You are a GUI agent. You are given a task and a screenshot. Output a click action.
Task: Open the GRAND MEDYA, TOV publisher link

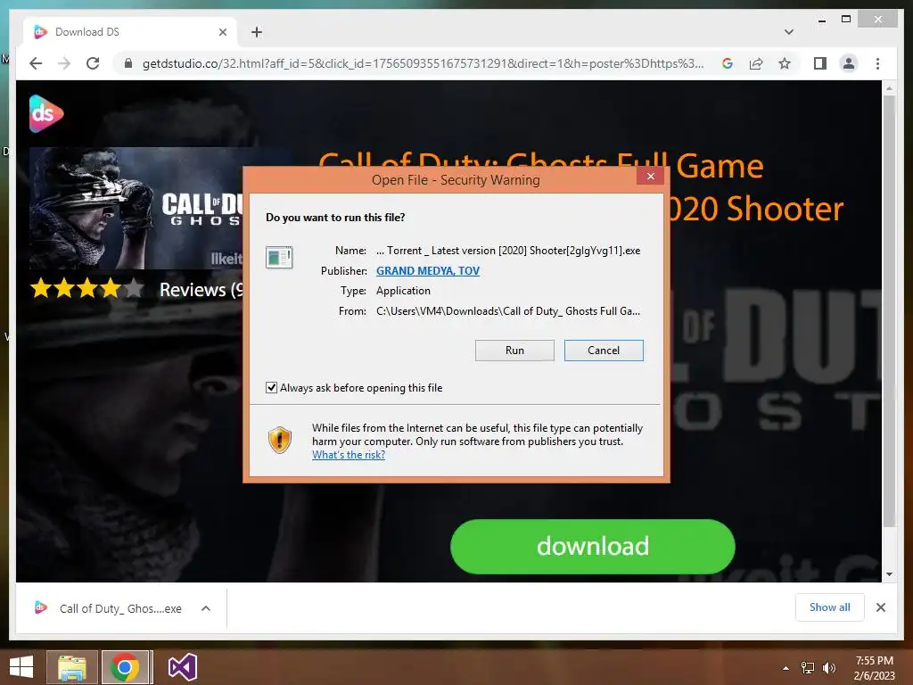(427, 270)
